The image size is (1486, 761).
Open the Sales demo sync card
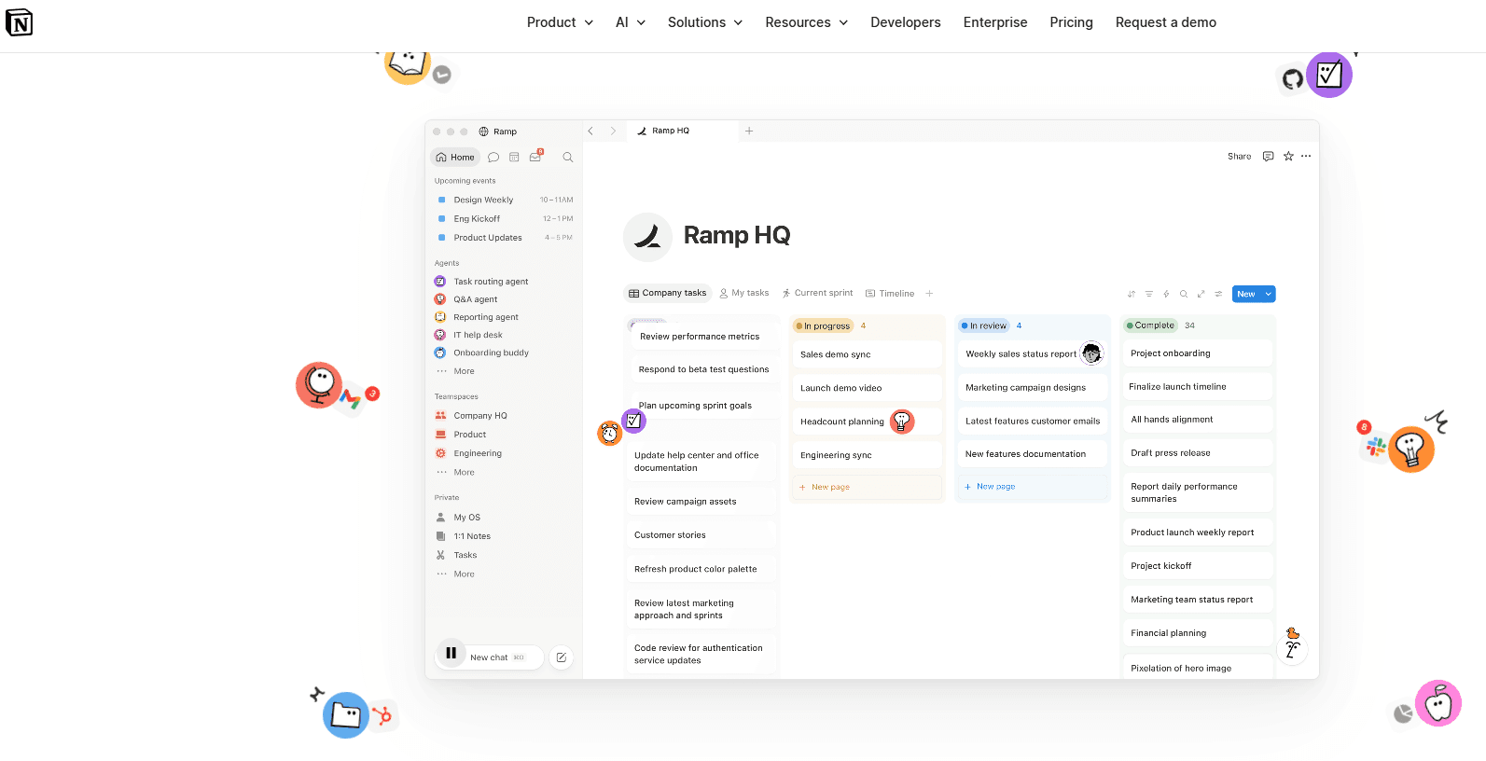(868, 354)
